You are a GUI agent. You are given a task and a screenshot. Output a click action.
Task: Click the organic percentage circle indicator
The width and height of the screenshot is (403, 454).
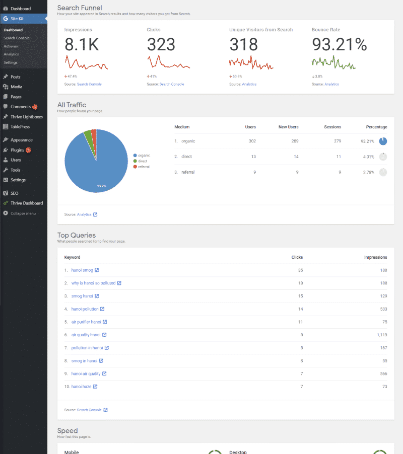point(383,141)
